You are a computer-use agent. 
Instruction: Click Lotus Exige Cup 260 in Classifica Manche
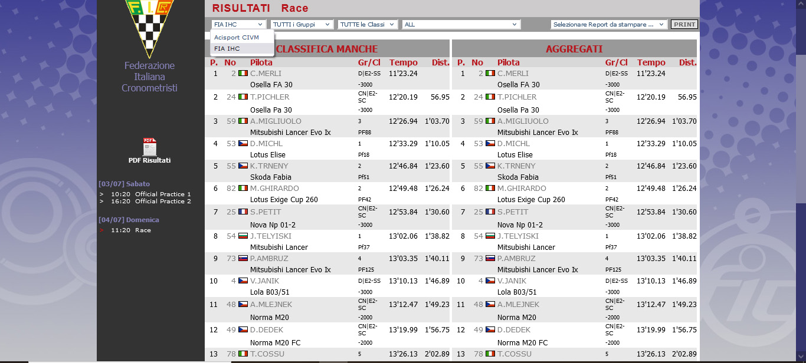284,200
